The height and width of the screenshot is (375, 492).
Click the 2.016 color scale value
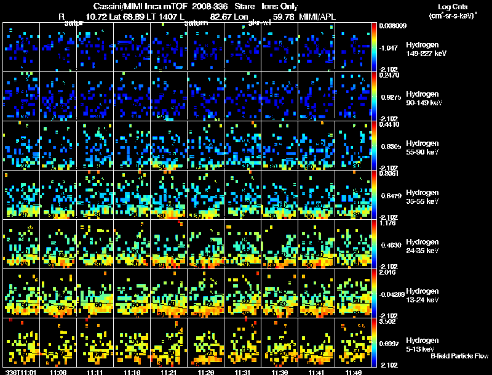pyautogui.click(x=387, y=272)
